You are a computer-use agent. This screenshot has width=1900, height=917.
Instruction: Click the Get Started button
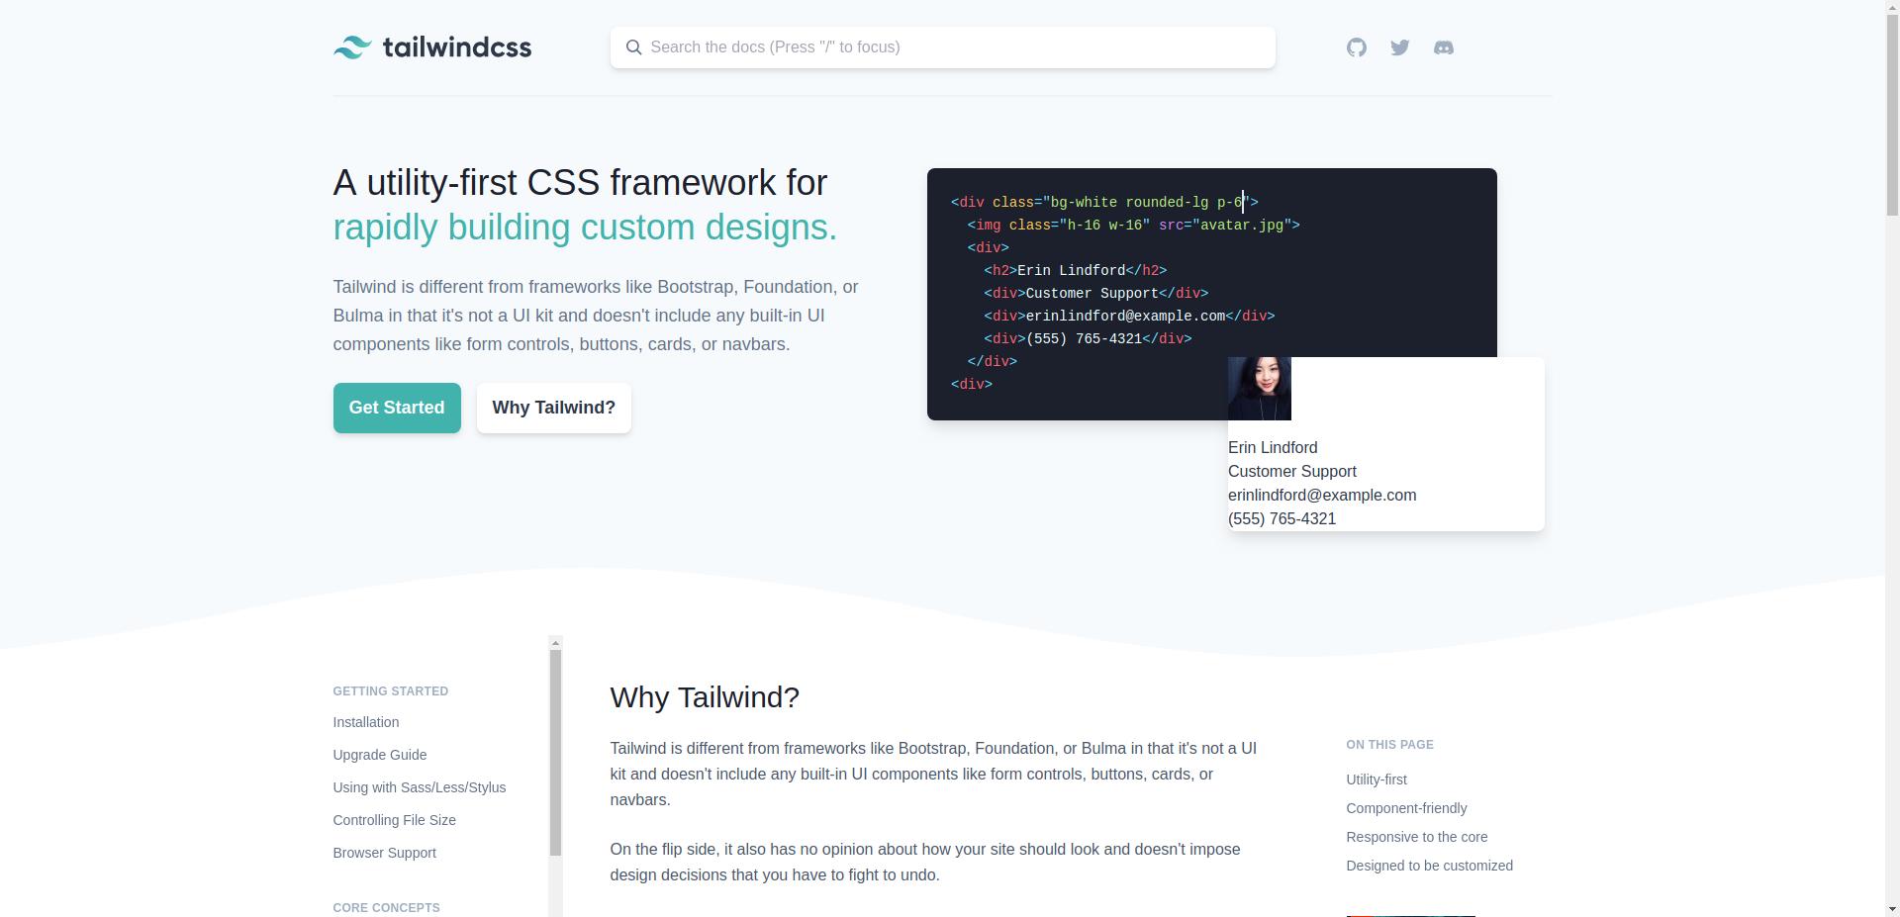(397, 408)
